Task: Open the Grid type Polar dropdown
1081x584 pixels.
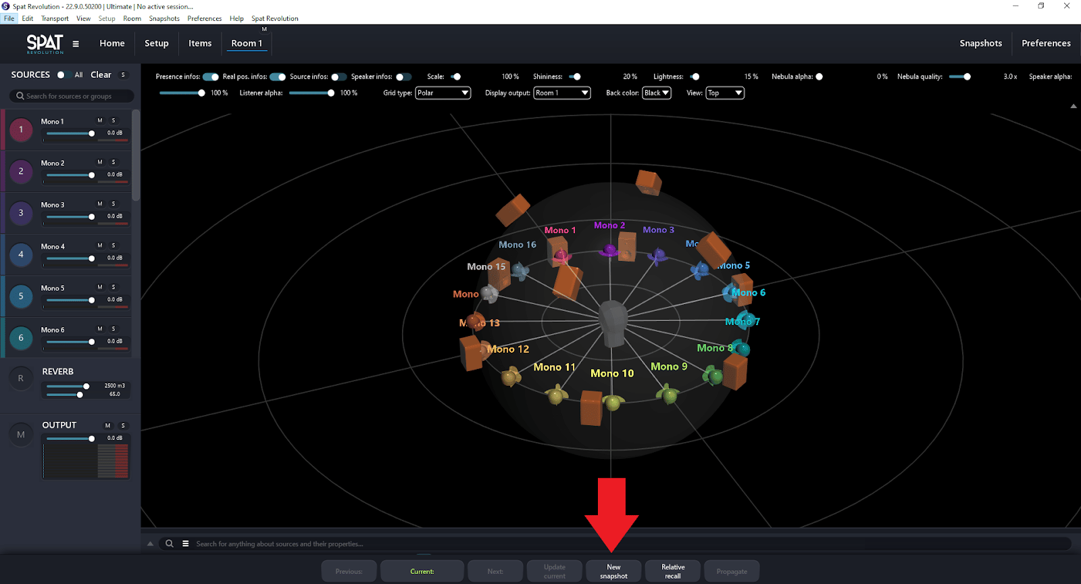Action: coord(443,93)
